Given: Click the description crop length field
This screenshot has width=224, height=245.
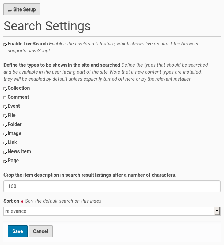Looking at the screenshot, I should click(x=112, y=186).
